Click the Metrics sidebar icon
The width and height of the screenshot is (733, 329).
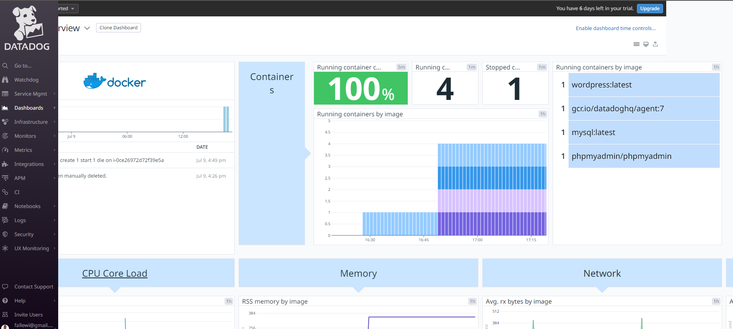coord(5,150)
